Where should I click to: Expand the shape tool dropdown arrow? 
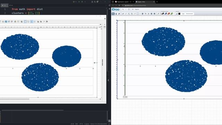[x=140, y=14]
